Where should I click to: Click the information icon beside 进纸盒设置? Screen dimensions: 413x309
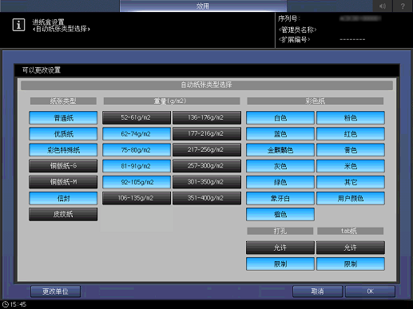(x=18, y=25)
